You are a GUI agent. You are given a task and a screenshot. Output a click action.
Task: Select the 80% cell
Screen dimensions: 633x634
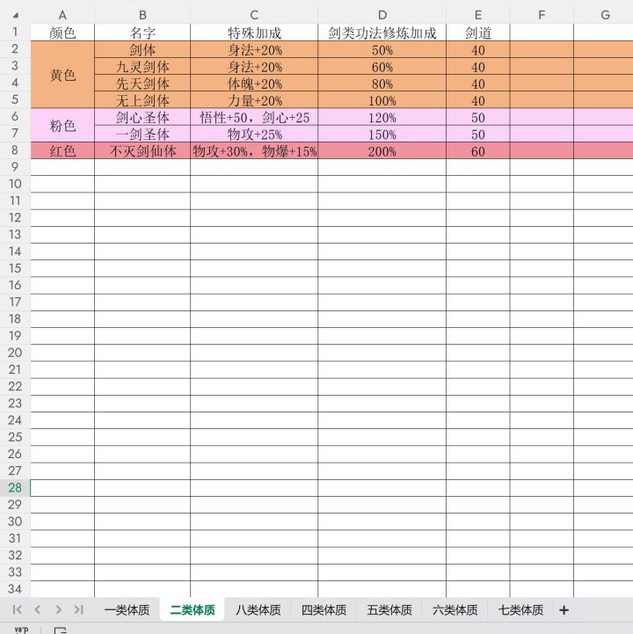point(382,84)
